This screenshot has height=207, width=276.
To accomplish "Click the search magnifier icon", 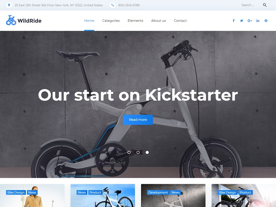I will pyautogui.click(x=265, y=5).
